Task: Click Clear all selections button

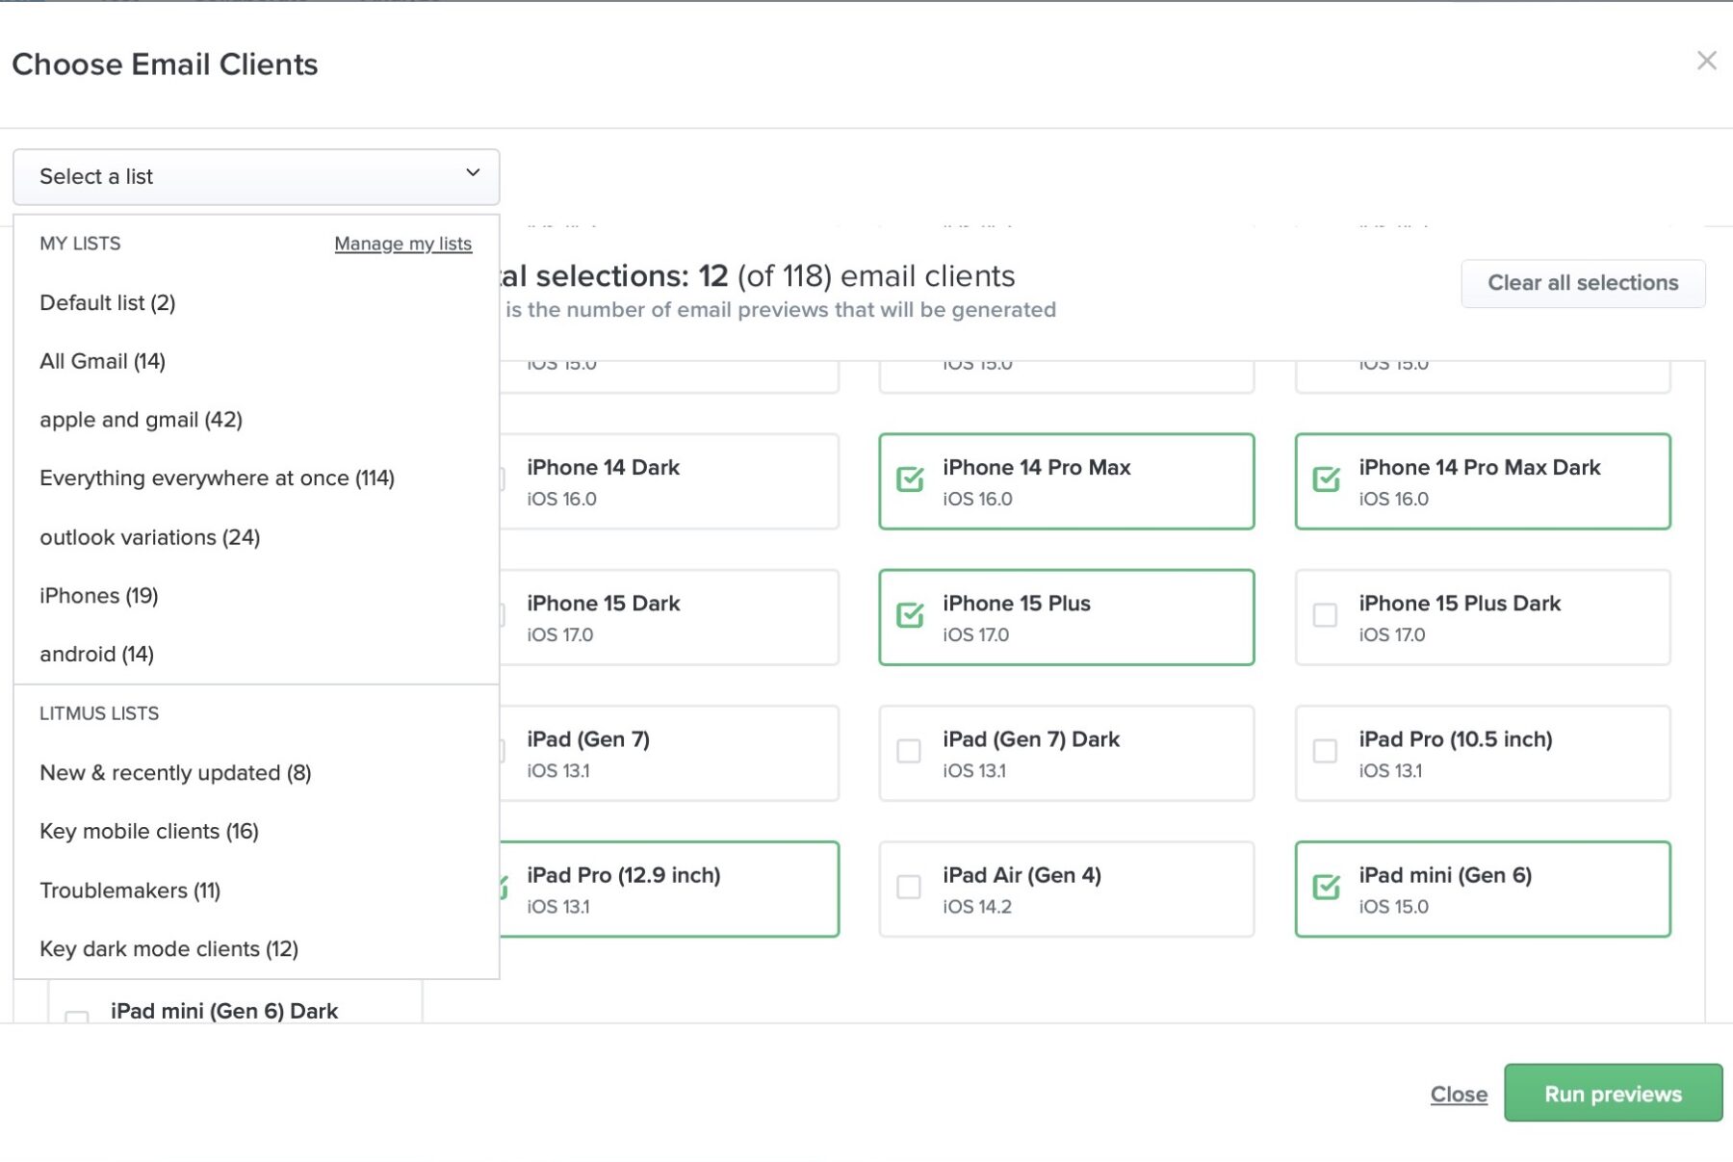Action: (x=1583, y=283)
